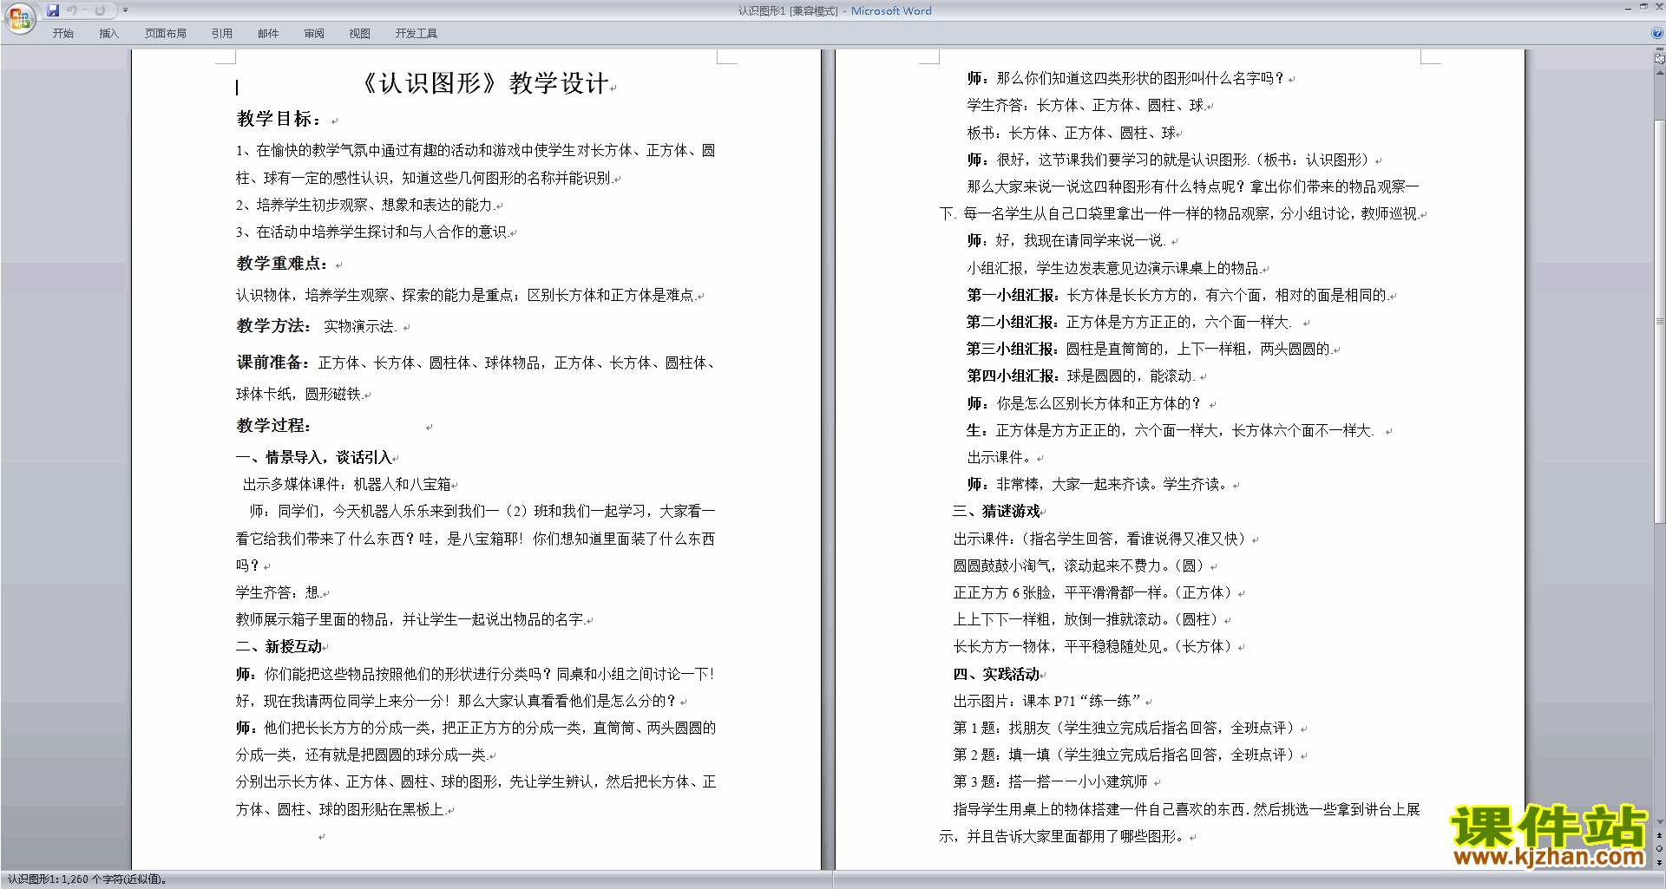Click the scroll up arrow
The height and width of the screenshot is (889, 1666).
click(1659, 73)
